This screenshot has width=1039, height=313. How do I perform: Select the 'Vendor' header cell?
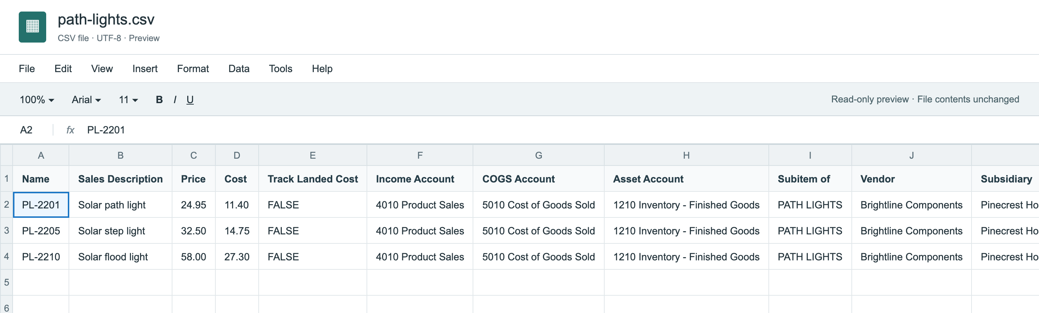point(911,179)
